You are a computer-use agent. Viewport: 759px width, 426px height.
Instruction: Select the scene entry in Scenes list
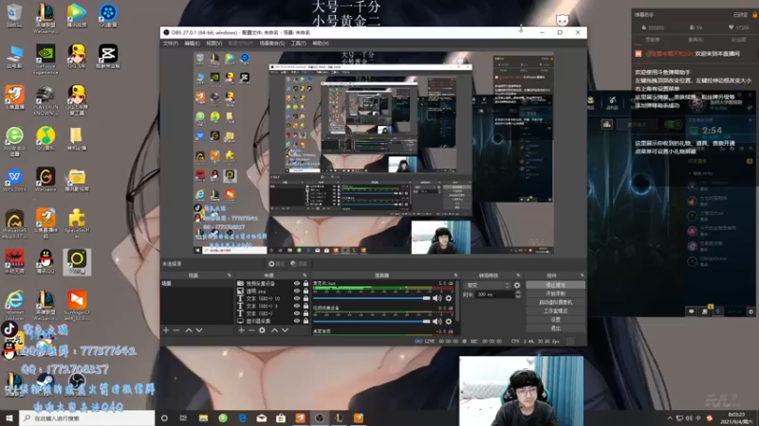click(x=197, y=283)
